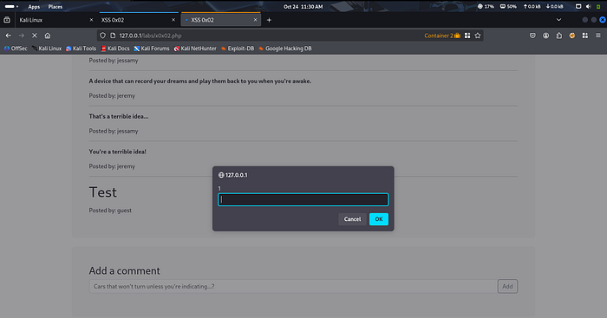
Task: Open the Pocket save icon
Action: point(532,36)
